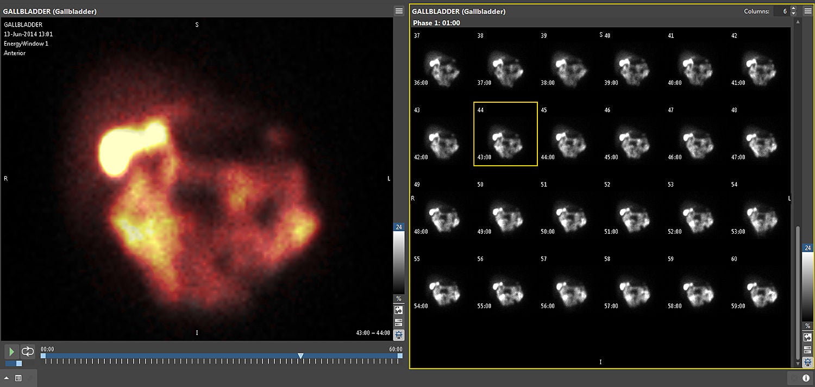Toggle locked brightness setting in right panel
815x387 pixels.
coord(807,362)
